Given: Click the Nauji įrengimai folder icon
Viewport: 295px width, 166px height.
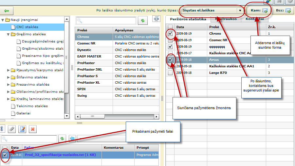Looking at the screenshot, I should (8, 20).
